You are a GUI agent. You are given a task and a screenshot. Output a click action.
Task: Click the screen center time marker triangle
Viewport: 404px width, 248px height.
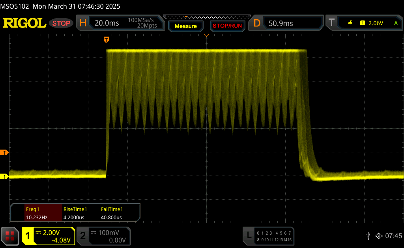[x=206, y=35]
